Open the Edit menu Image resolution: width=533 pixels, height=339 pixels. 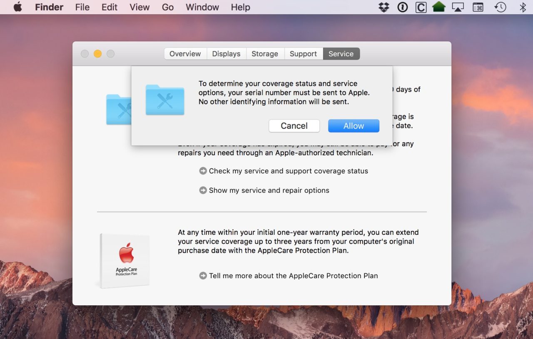coord(110,7)
